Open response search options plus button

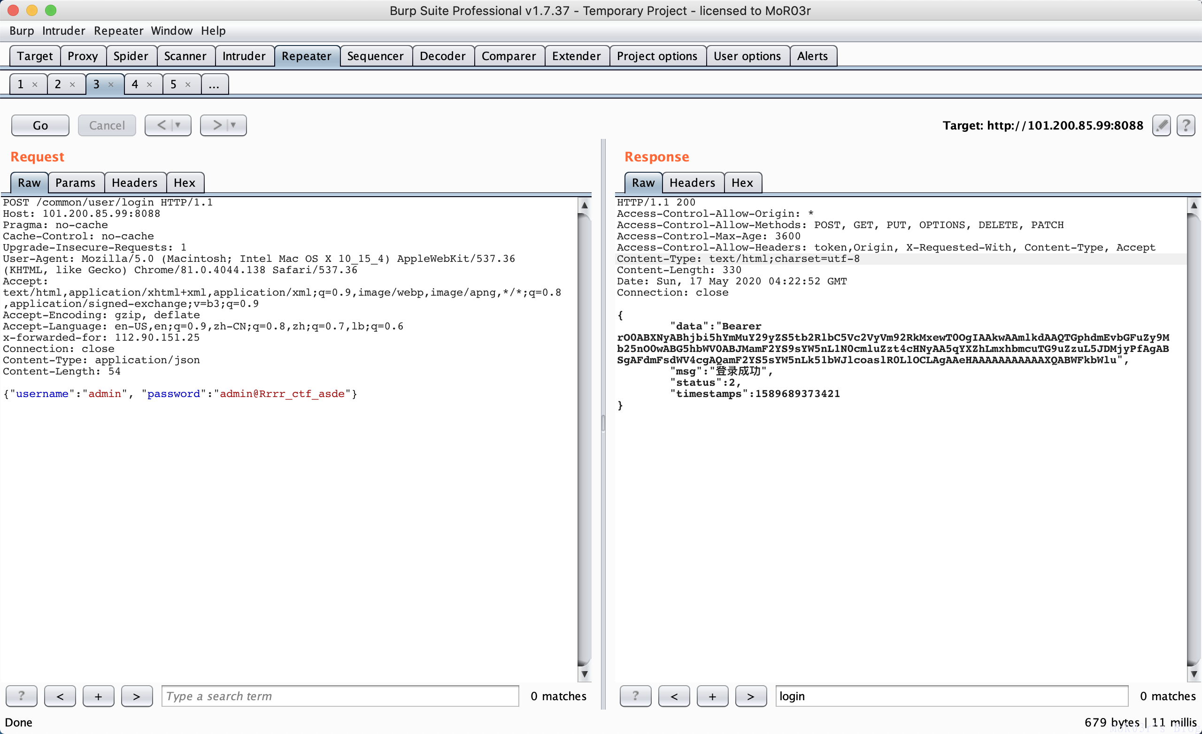click(x=713, y=696)
